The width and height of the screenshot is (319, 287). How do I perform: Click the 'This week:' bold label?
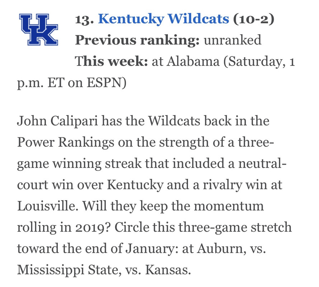click(111, 61)
